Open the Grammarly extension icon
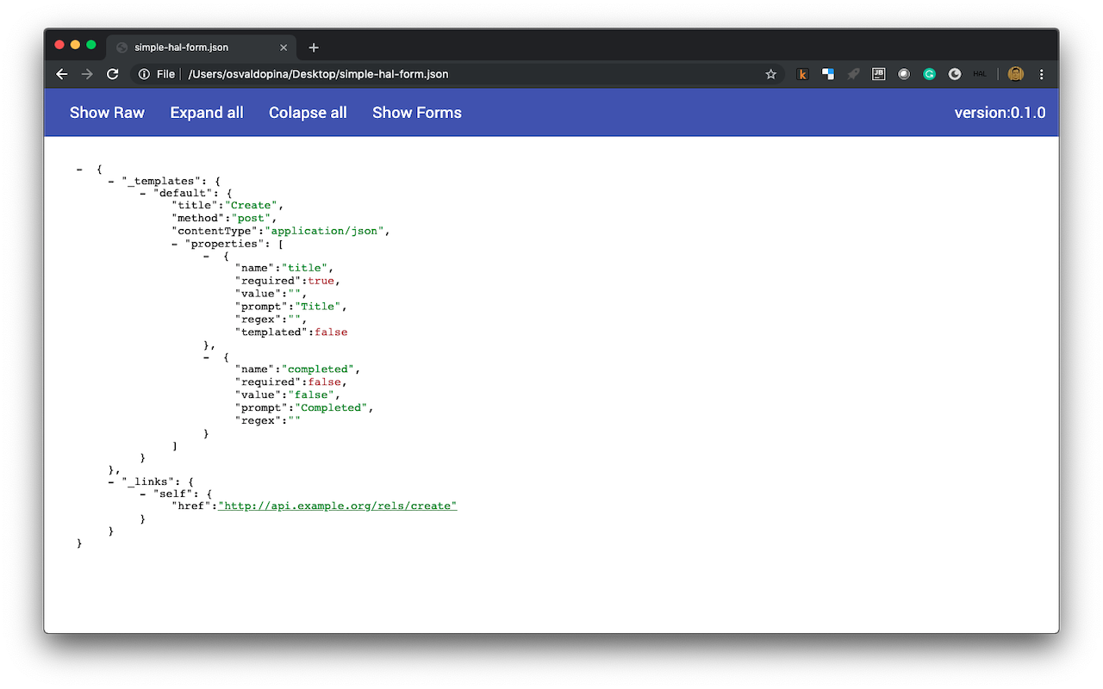 click(x=930, y=74)
